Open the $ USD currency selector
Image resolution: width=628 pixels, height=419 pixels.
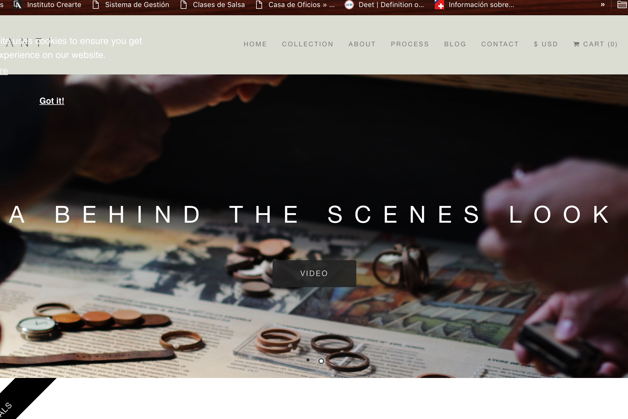pos(546,44)
